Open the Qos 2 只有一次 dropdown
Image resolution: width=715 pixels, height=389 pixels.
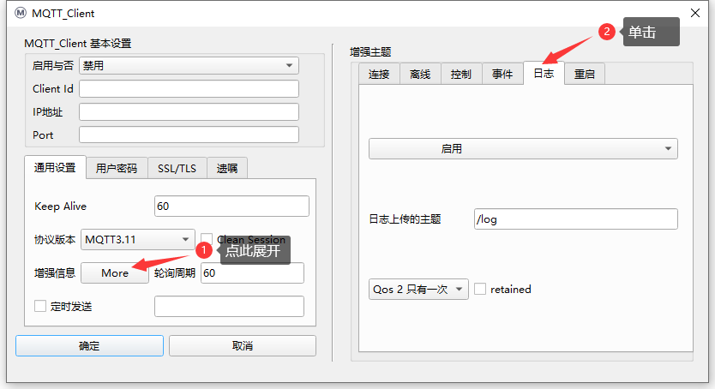[x=418, y=290]
